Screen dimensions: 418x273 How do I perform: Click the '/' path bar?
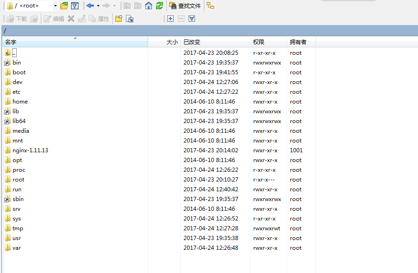coord(209,31)
